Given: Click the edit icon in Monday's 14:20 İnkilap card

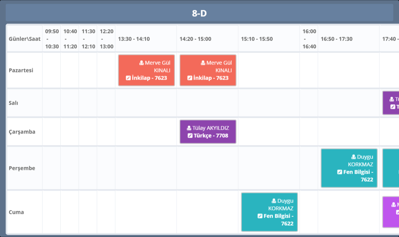Looking at the screenshot, I should pyautogui.click(x=189, y=78).
